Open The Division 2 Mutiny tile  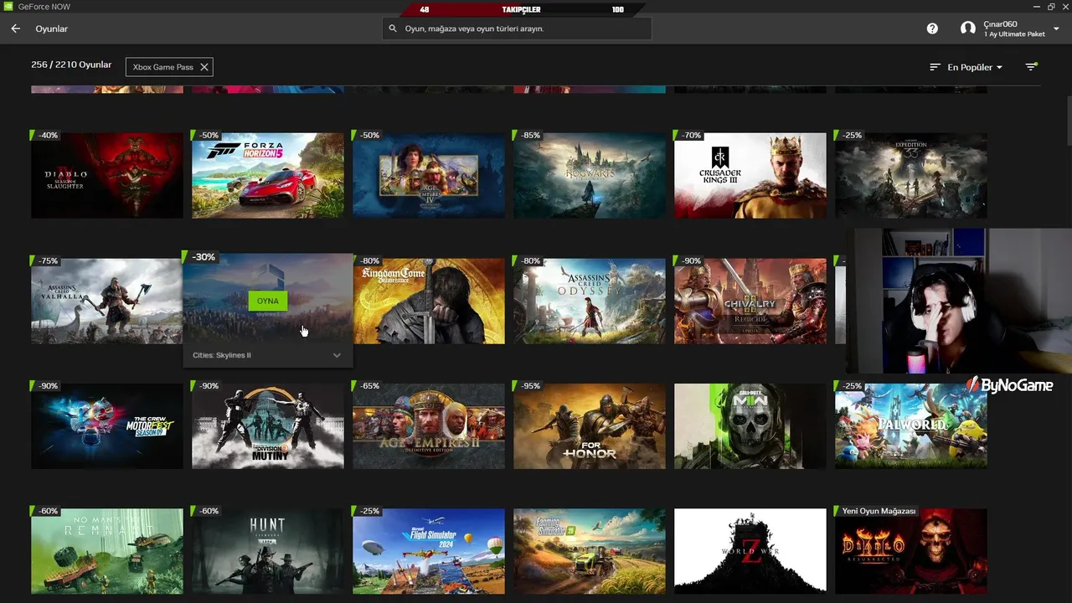click(x=268, y=426)
